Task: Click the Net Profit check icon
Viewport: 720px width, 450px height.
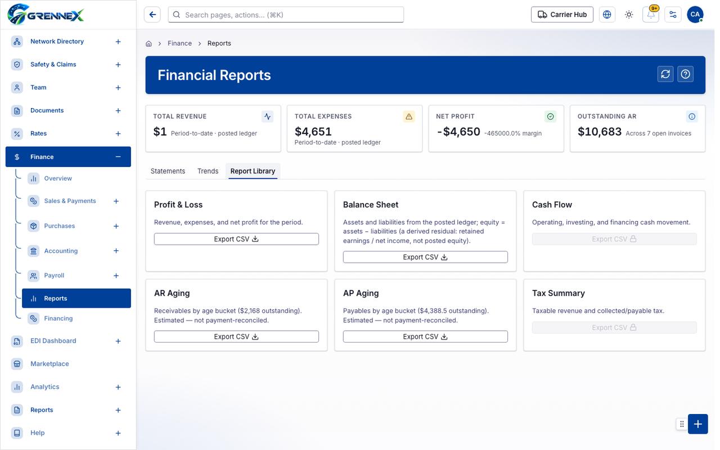Action: [551, 116]
